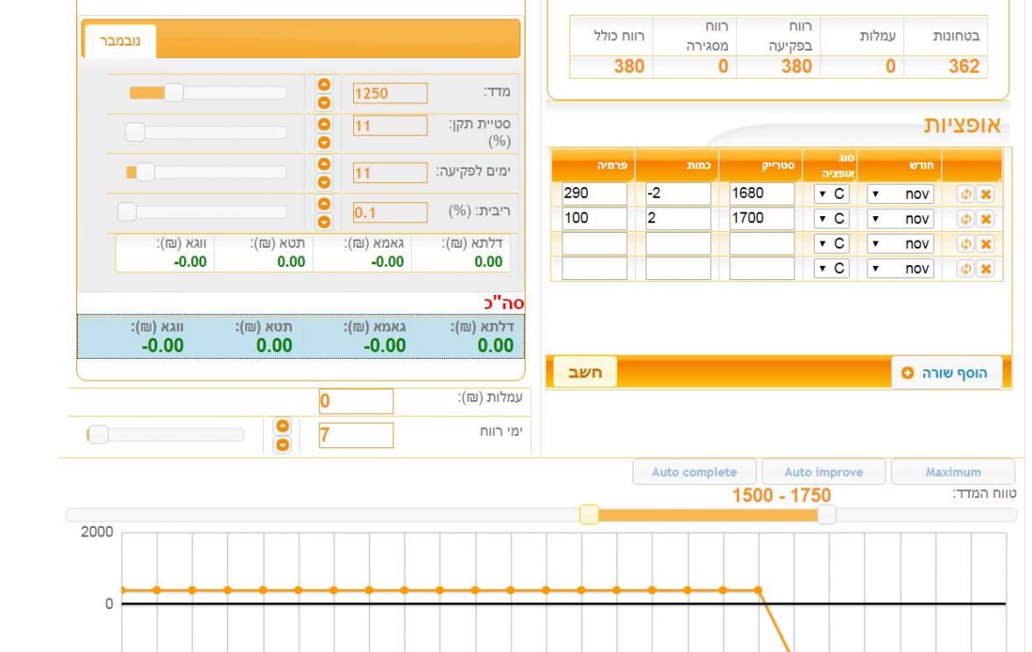Delete the 1680 strike option row
This screenshot has width=1032, height=652.
pyautogui.click(x=986, y=194)
